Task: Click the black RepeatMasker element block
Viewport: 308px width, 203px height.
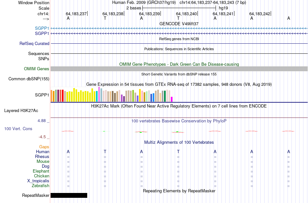Action: click(69, 195)
